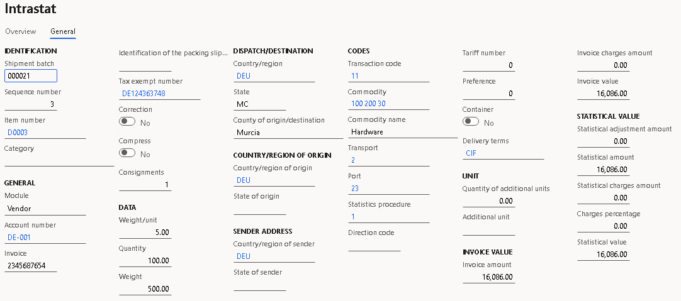Click the Charges percentage field
Image resolution: width=681 pixels, height=301 pixels.
point(603,226)
